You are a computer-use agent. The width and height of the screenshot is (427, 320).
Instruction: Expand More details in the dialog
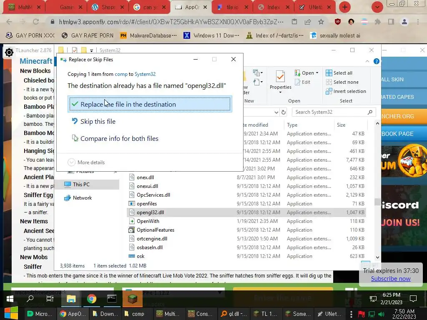pos(86,162)
